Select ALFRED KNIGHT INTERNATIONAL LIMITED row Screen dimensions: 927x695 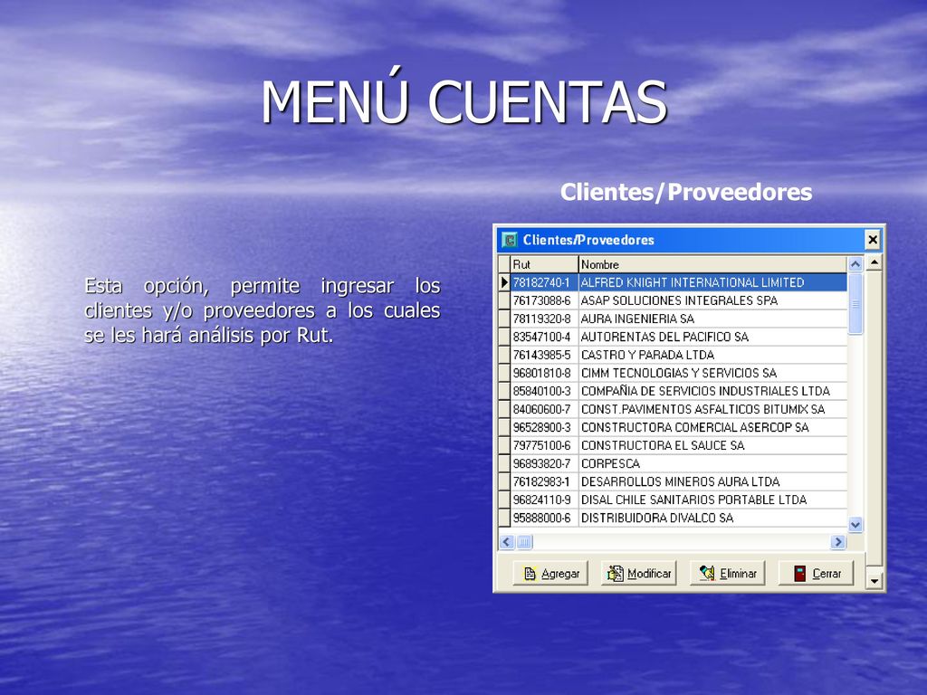673,282
